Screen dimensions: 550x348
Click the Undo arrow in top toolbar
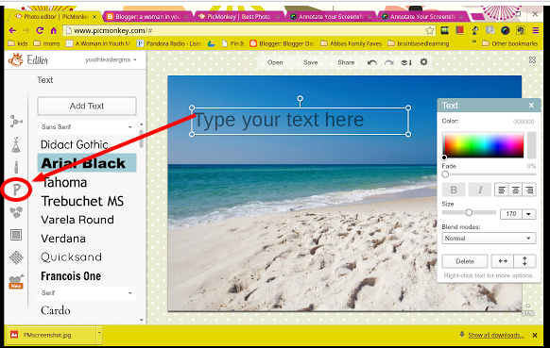pyautogui.click(x=372, y=62)
